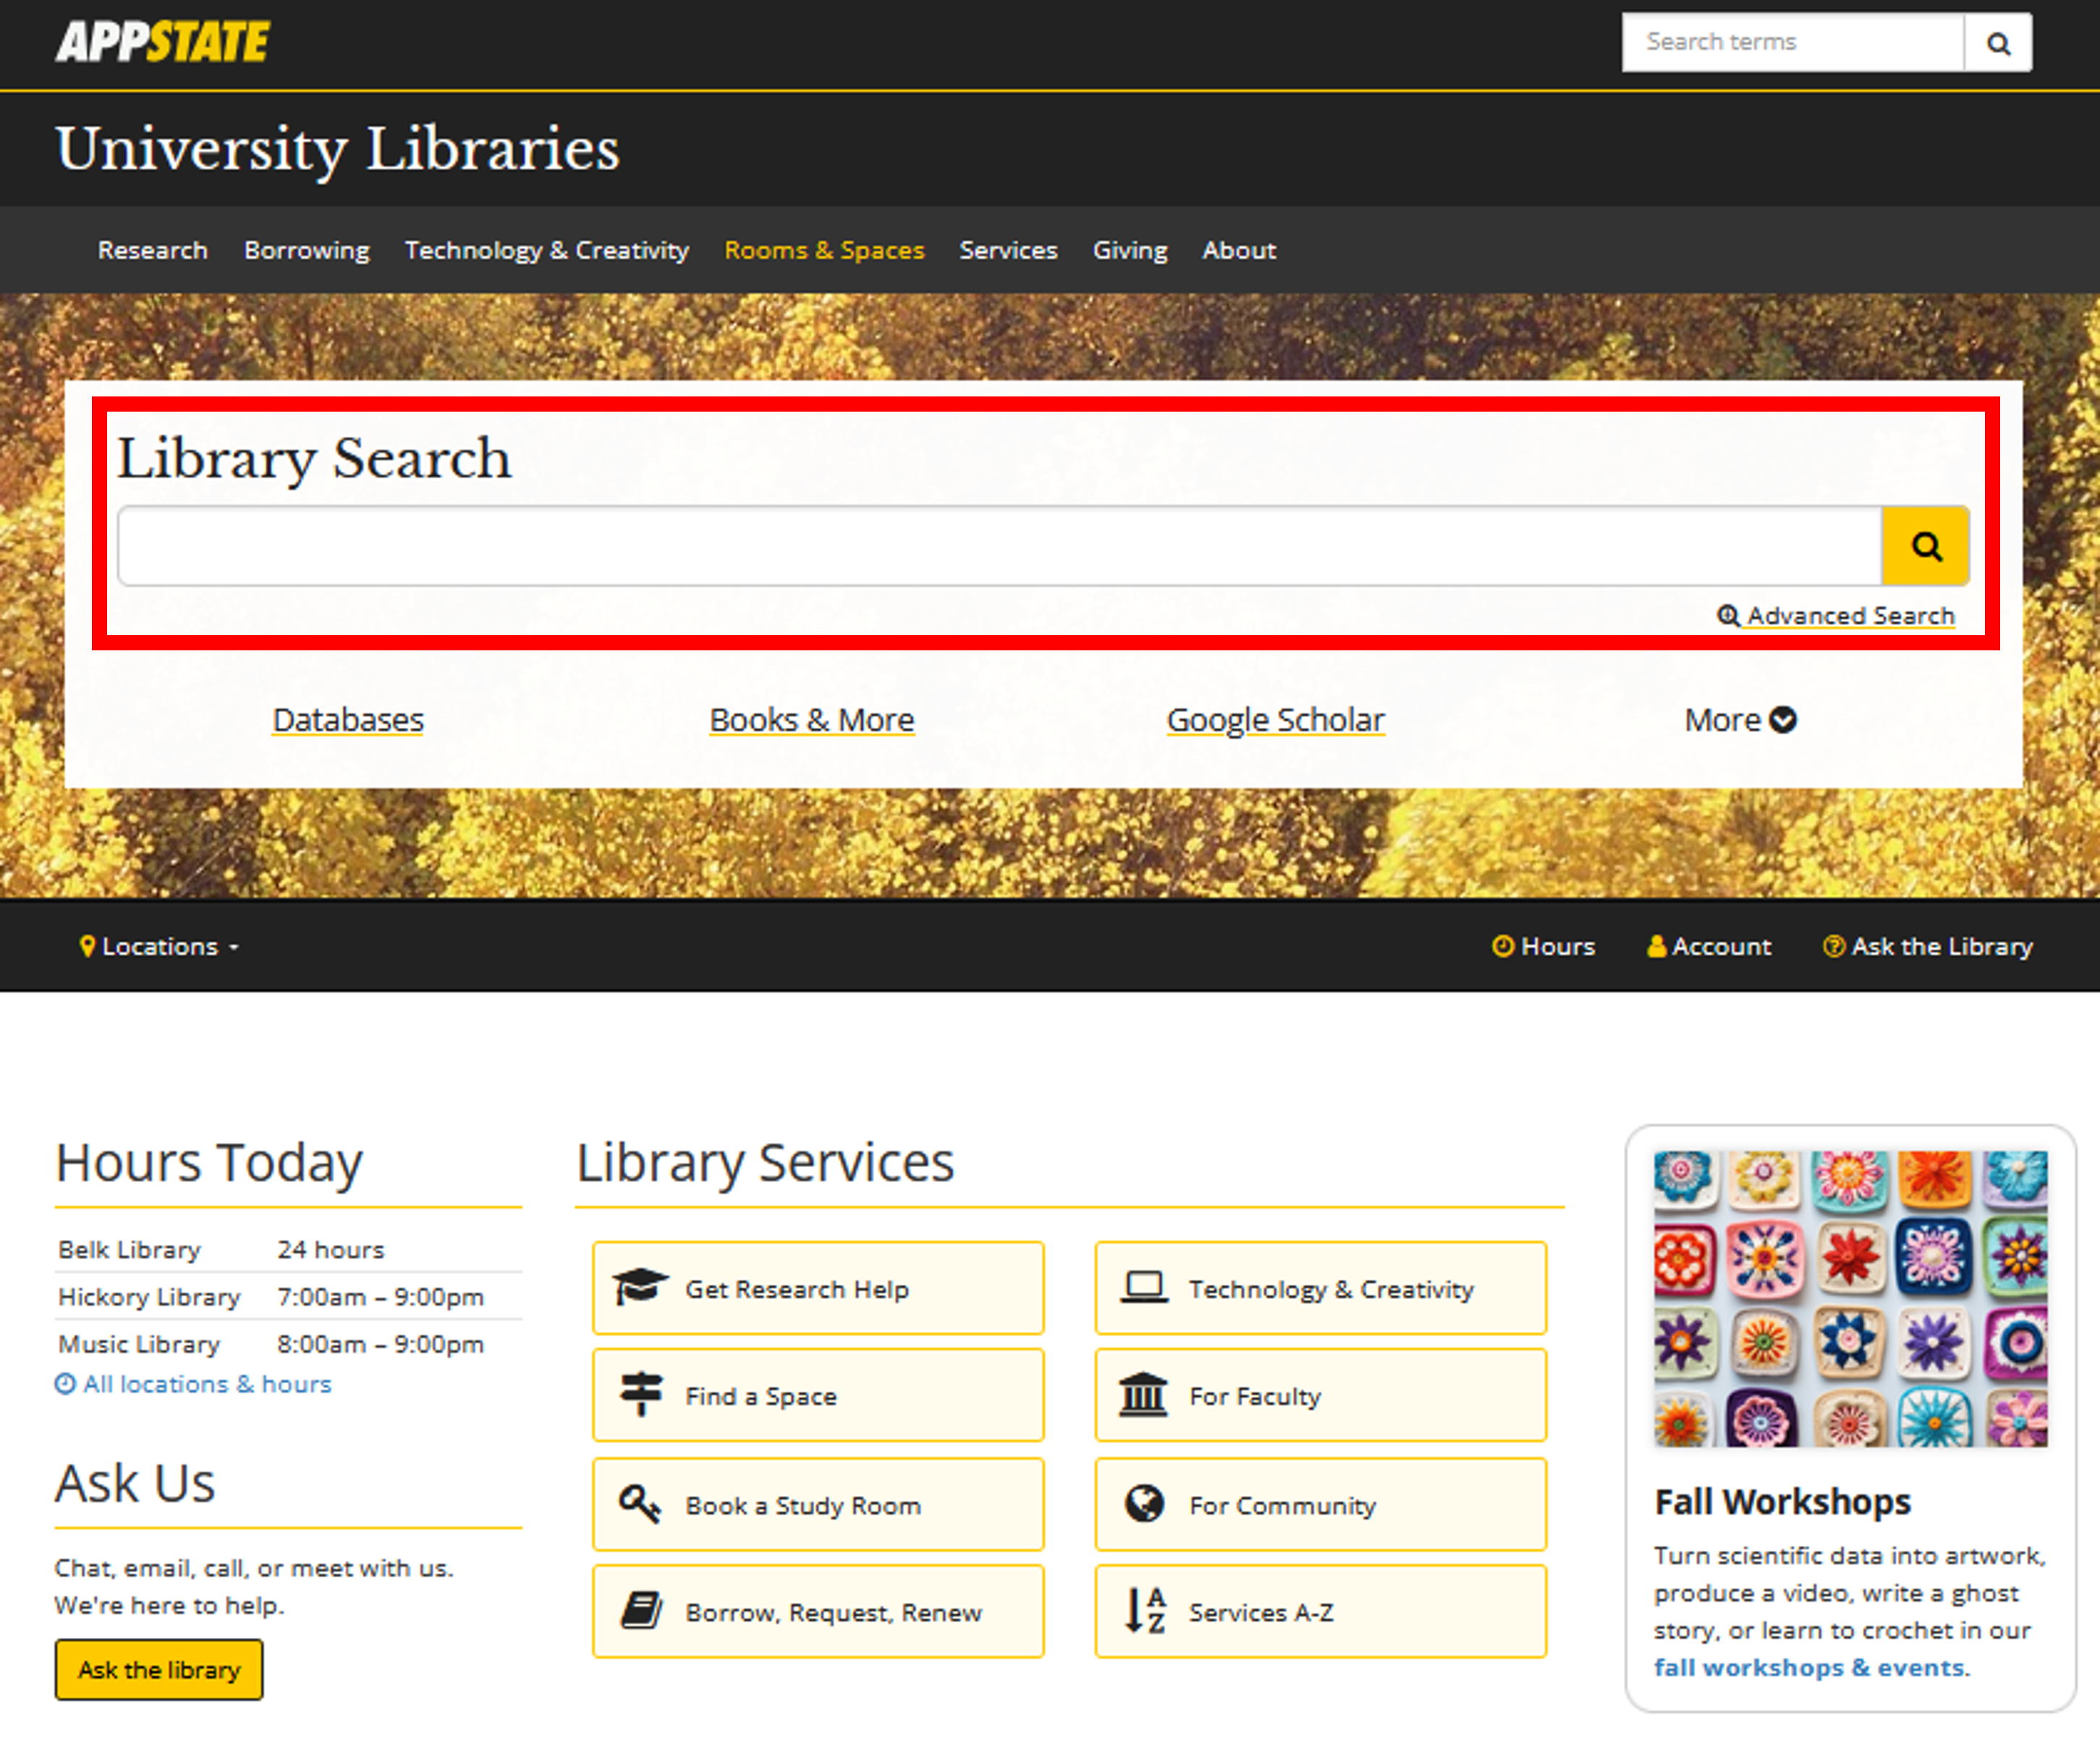Expand the More search options chevron
The width and height of the screenshot is (2100, 1763).
coord(1781,720)
